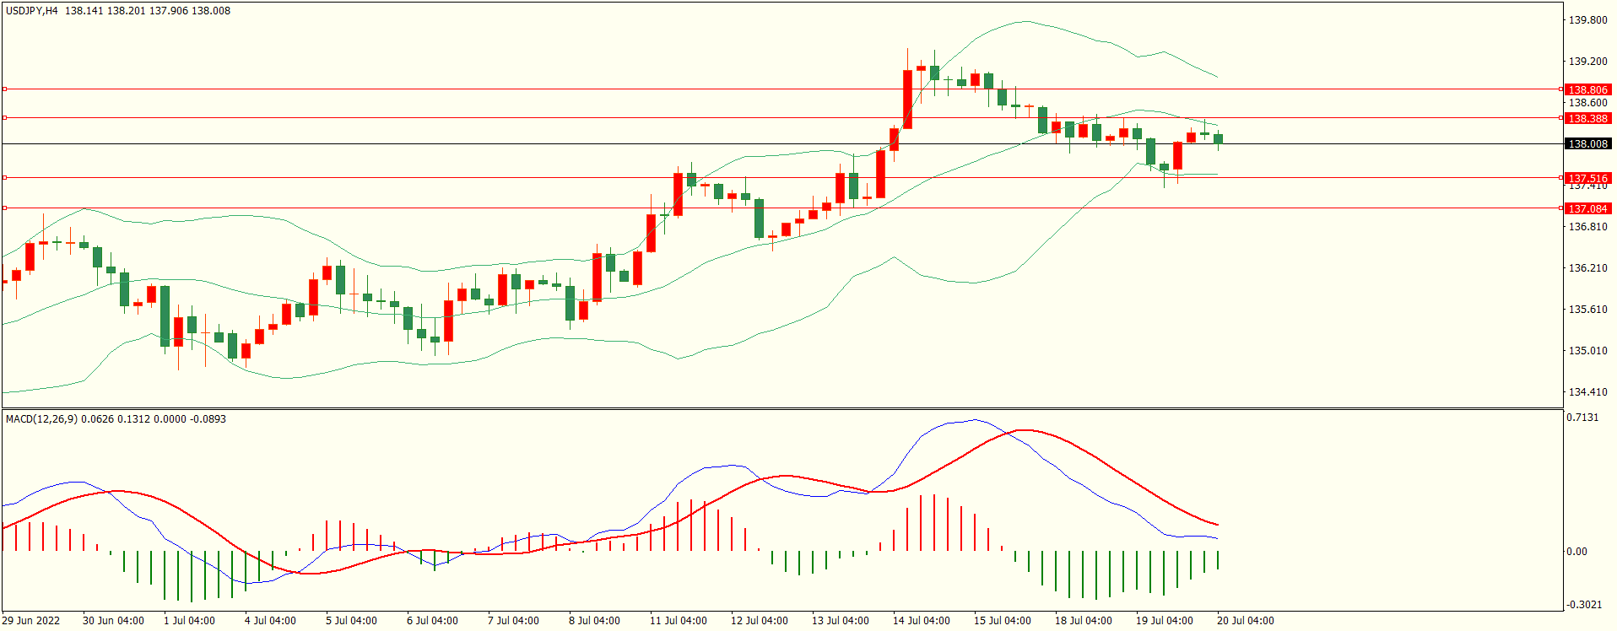
Task: Click the 138.388 price level label
Action: 1587,118
